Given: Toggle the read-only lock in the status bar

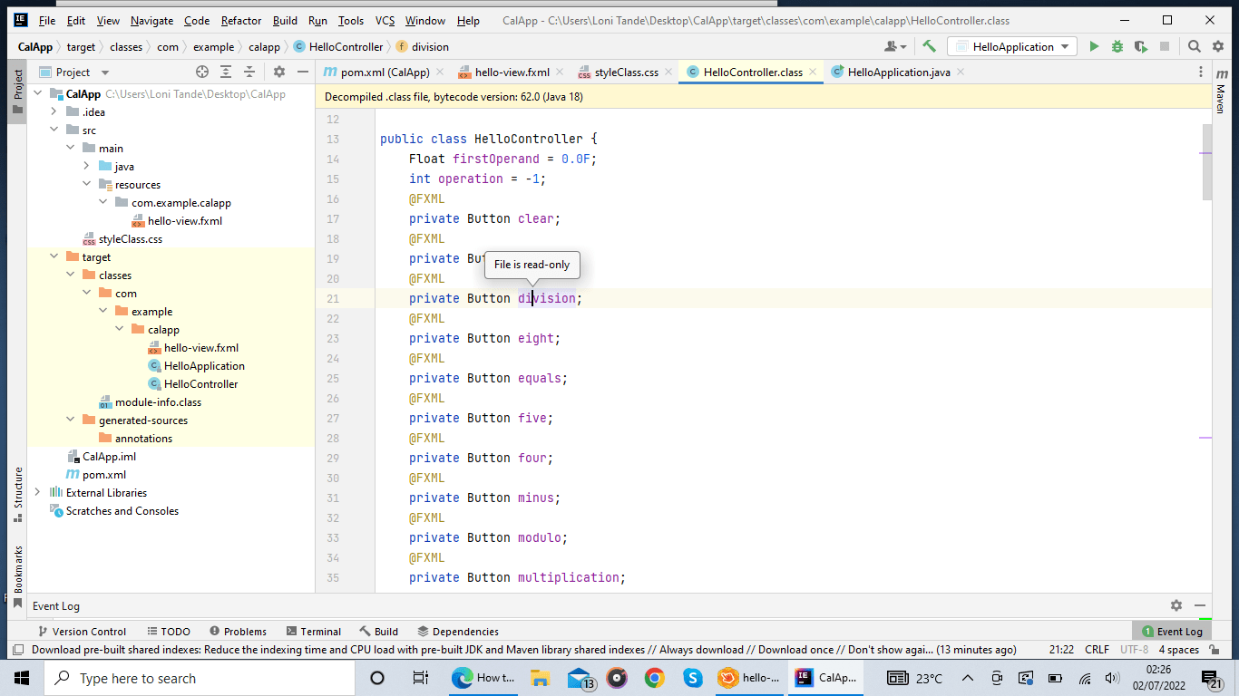Looking at the screenshot, I should [1212, 649].
